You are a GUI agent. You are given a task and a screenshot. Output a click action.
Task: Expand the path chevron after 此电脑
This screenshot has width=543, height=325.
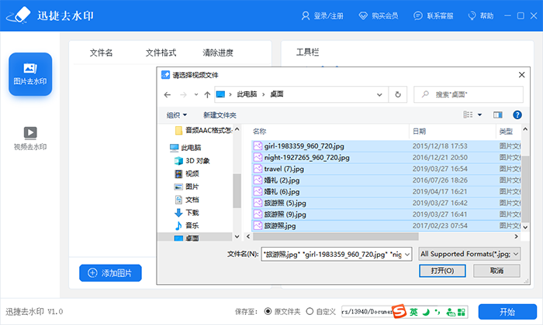(264, 94)
